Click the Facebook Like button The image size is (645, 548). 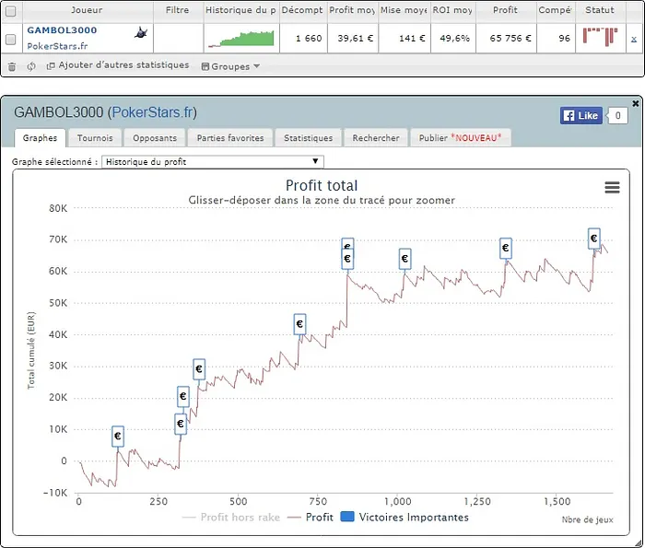pos(580,115)
